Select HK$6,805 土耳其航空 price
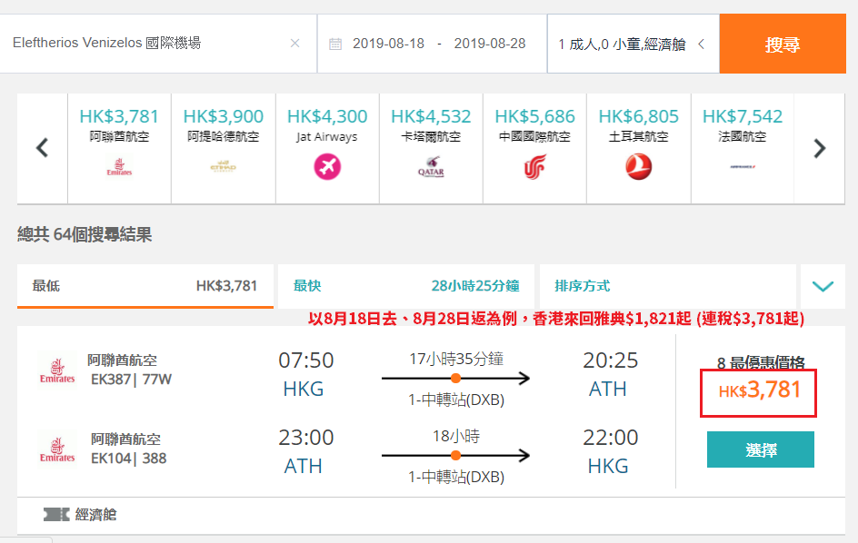 tap(639, 116)
